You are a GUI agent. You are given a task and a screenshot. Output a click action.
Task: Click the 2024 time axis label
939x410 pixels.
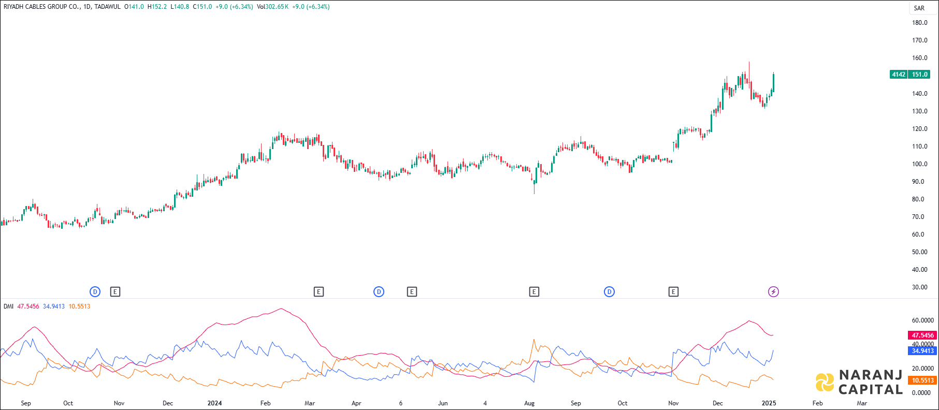pos(214,403)
